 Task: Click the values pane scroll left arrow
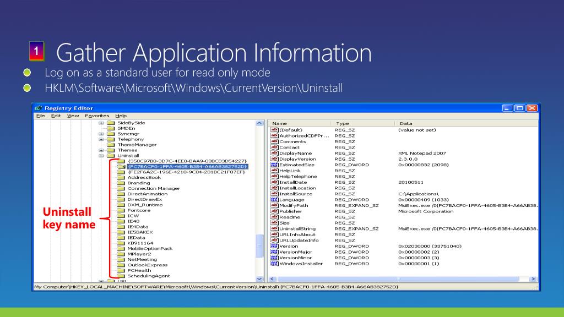click(x=272, y=279)
